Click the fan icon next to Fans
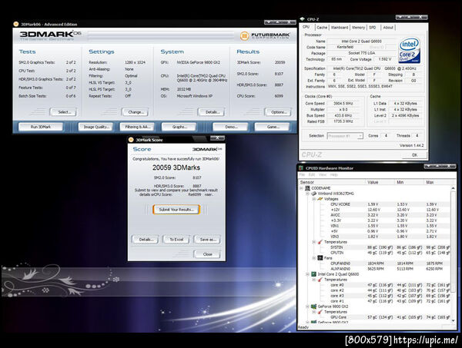The height and width of the screenshot is (348, 462). pyautogui.click(x=320, y=258)
